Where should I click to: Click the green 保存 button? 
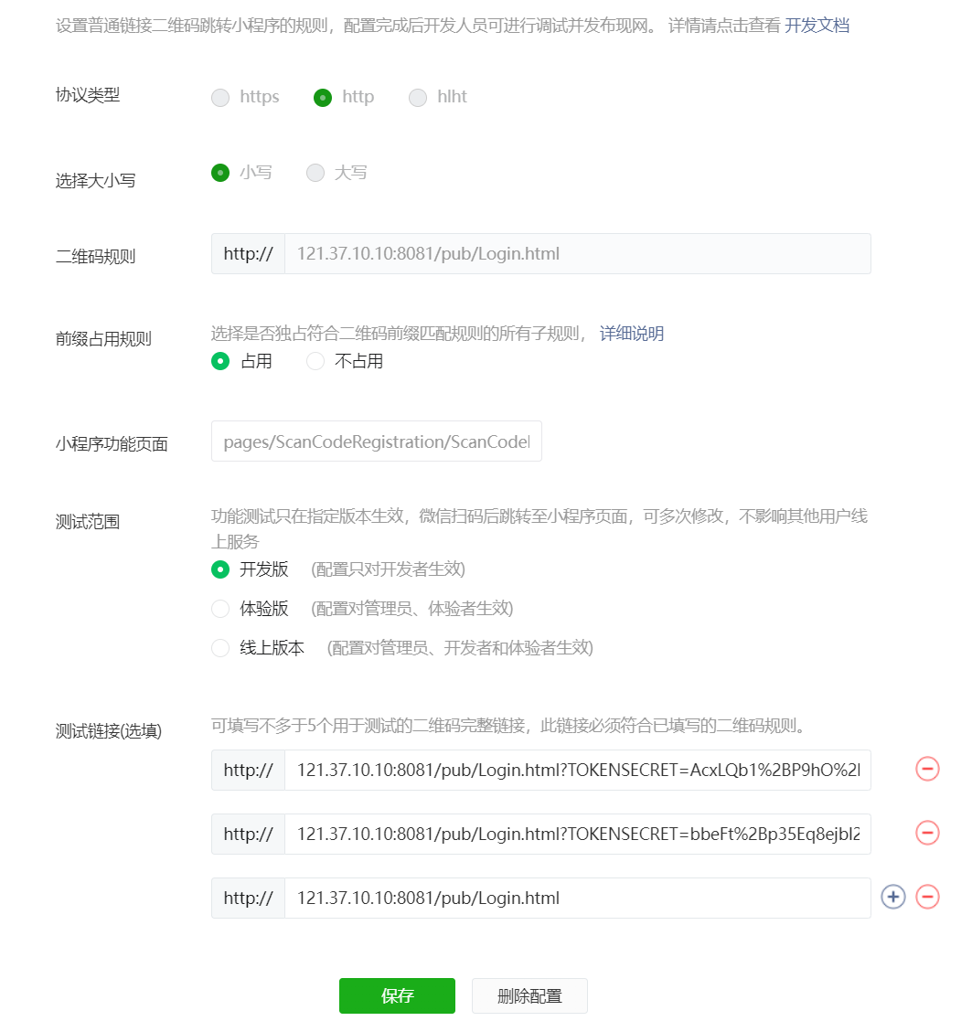click(398, 995)
